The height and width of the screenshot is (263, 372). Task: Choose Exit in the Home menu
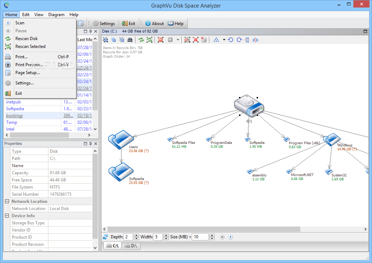(x=40, y=93)
